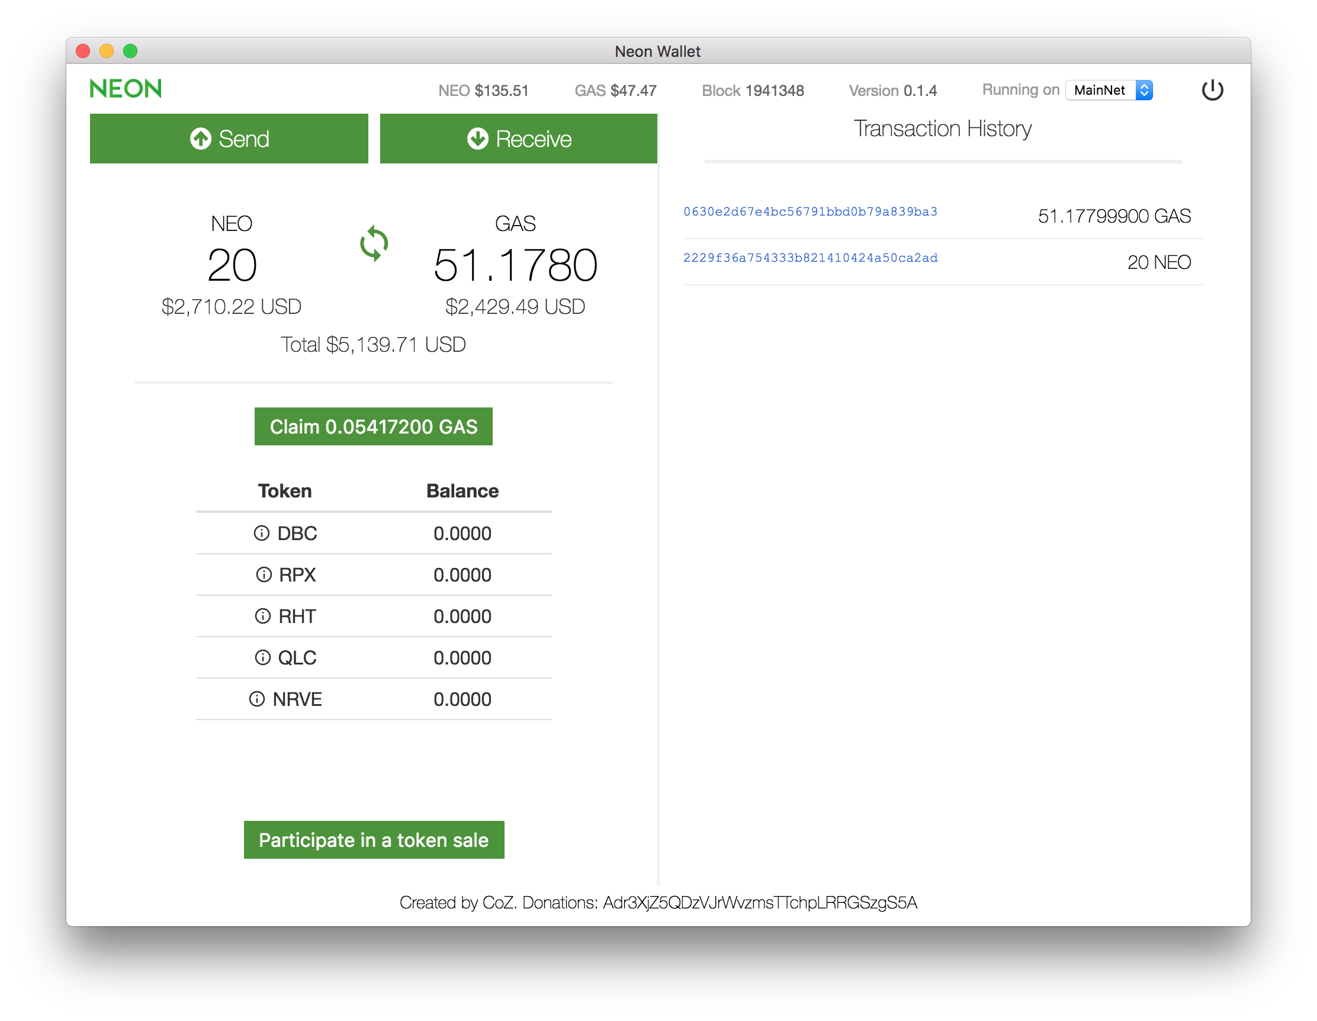1317x1021 pixels.
Task: Open transaction 2229f36a754333b hash link
Action: 810,258
